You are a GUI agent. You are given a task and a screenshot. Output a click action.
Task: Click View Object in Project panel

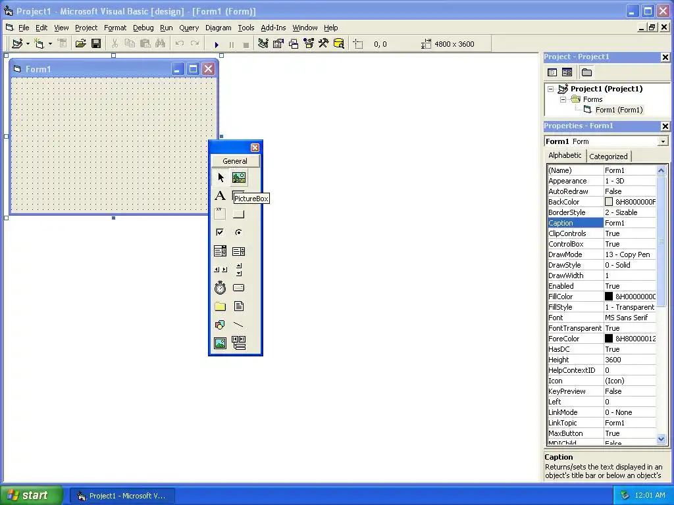coord(567,72)
